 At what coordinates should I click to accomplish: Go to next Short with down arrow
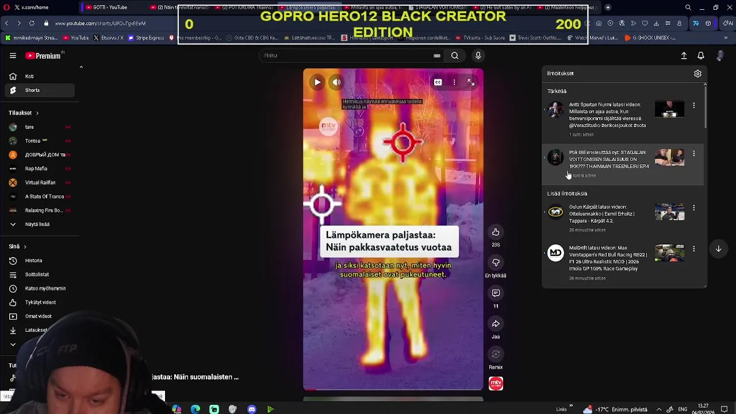coord(718,249)
